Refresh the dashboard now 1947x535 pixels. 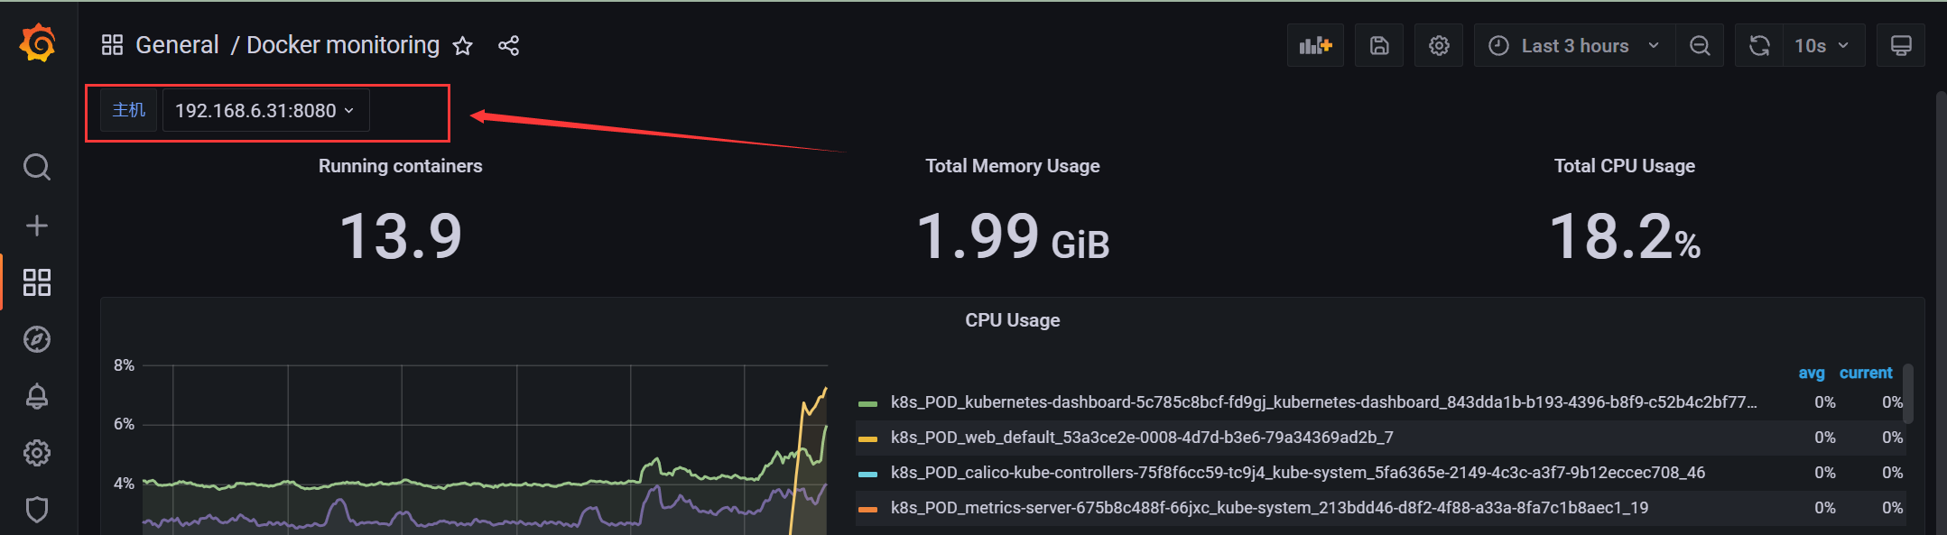tap(1759, 45)
